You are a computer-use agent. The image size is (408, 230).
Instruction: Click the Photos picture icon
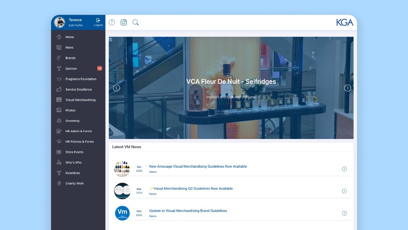(59, 110)
